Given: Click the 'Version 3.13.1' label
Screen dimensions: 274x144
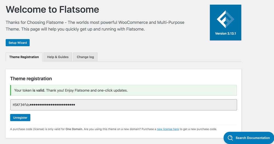Looking at the screenshot, I should point(226,33).
